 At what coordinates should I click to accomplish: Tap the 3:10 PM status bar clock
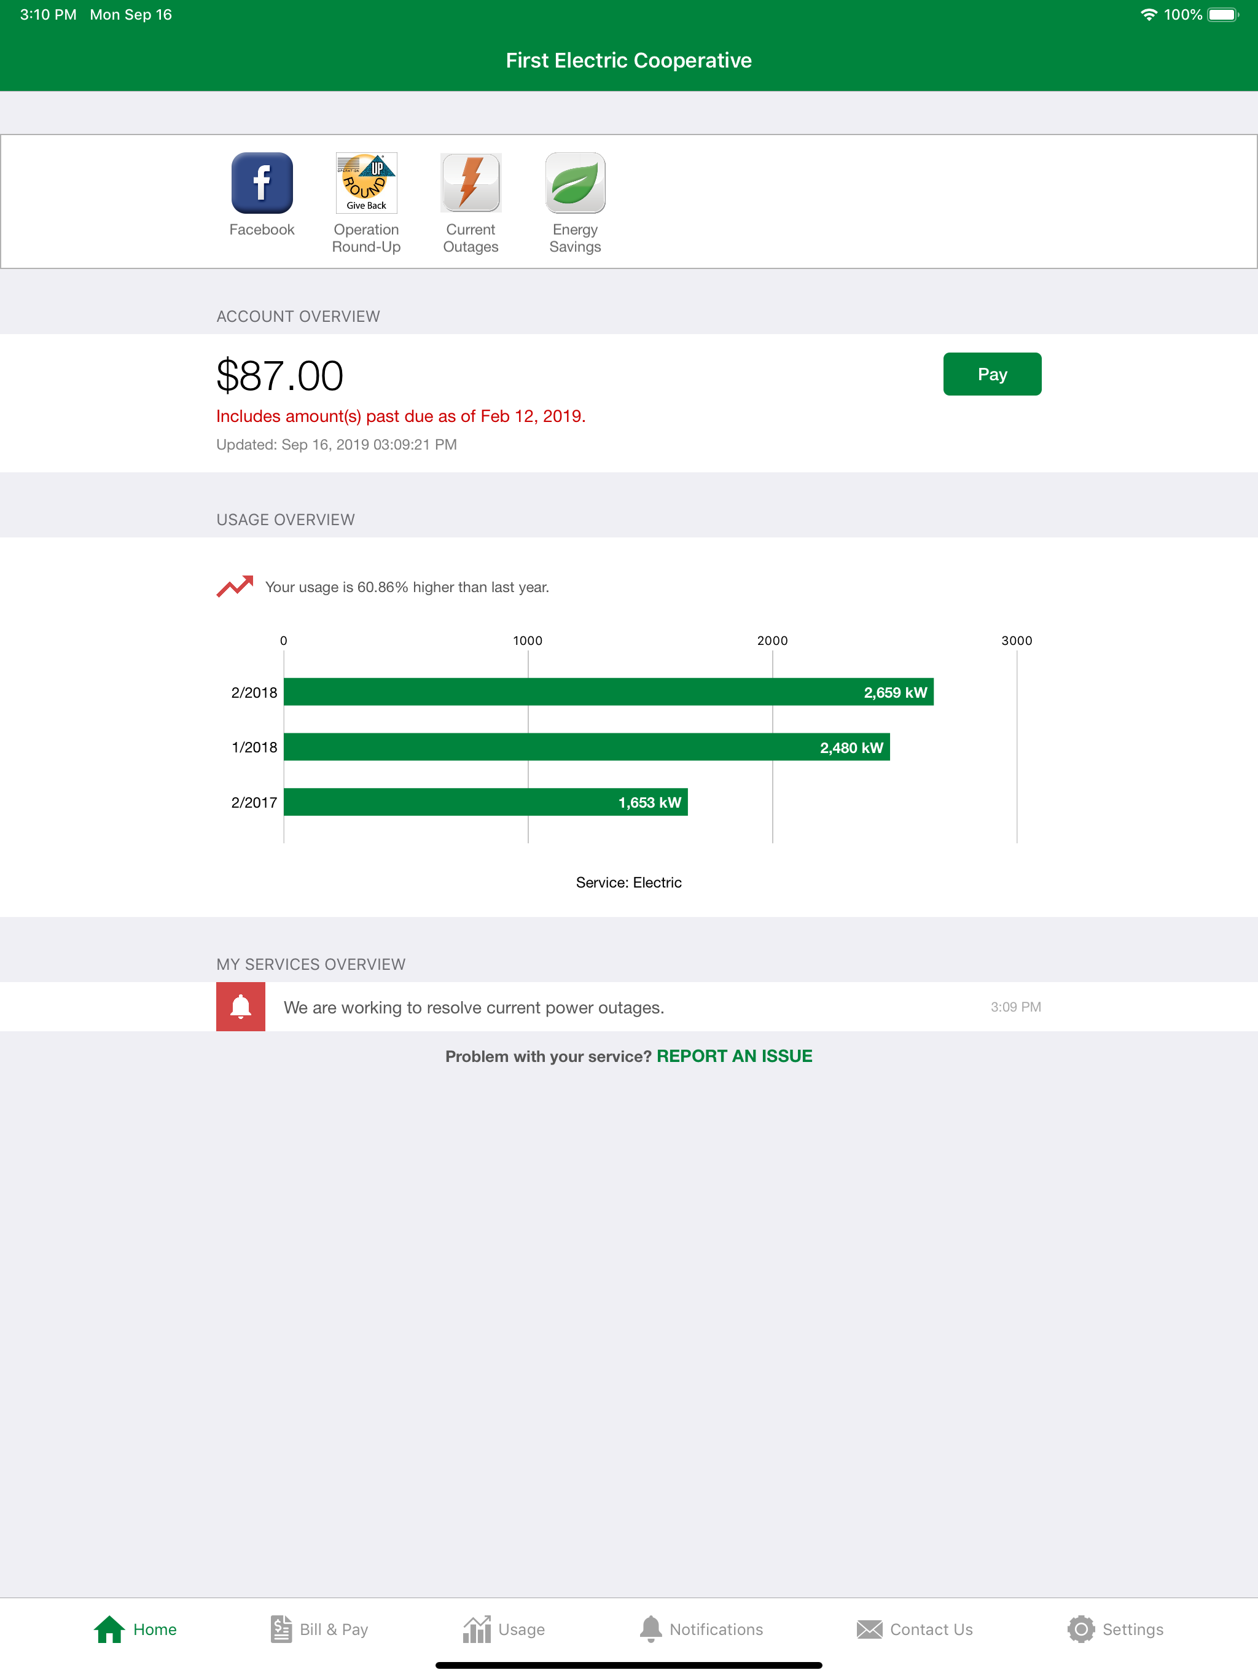tap(48, 14)
